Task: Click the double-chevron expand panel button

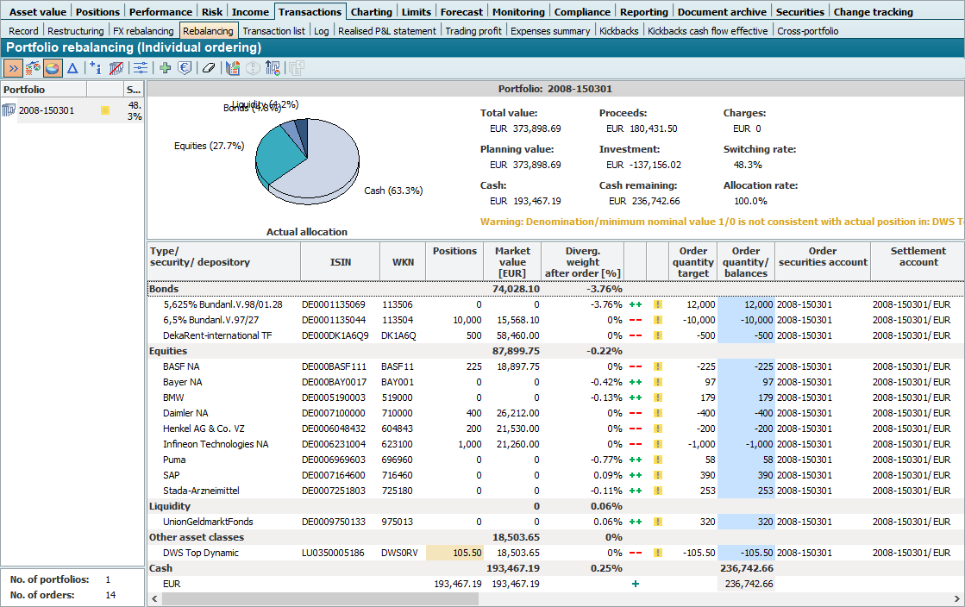Action: pos(13,68)
